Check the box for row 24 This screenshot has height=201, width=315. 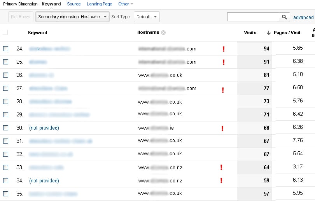[x=5, y=49]
